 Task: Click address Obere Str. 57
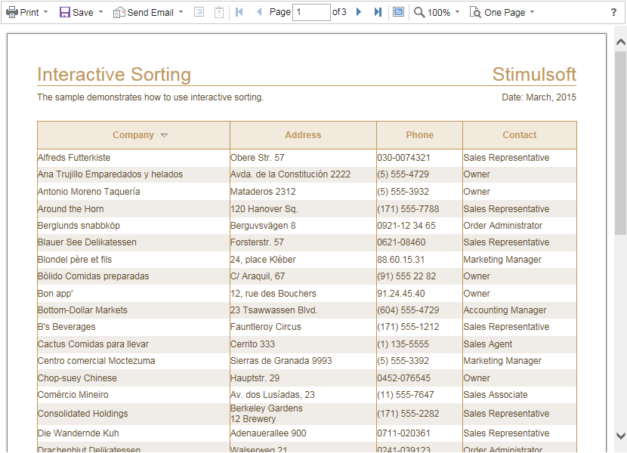tap(257, 158)
